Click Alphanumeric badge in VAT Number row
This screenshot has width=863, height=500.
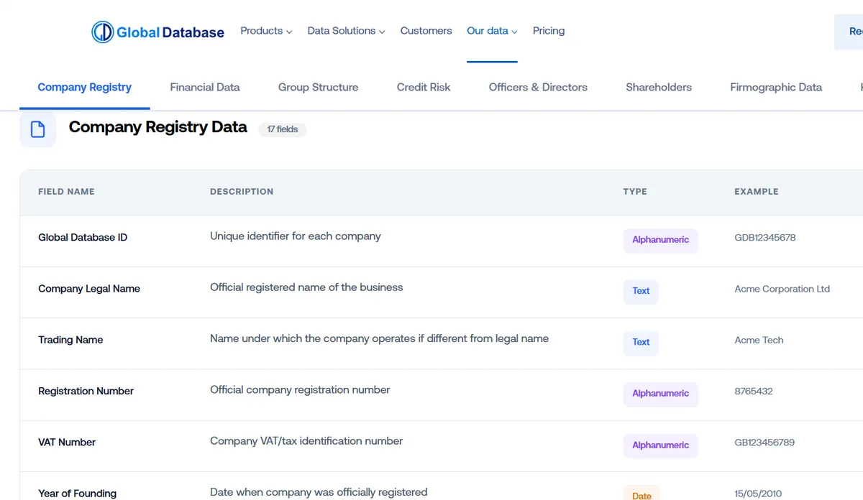coord(660,445)
